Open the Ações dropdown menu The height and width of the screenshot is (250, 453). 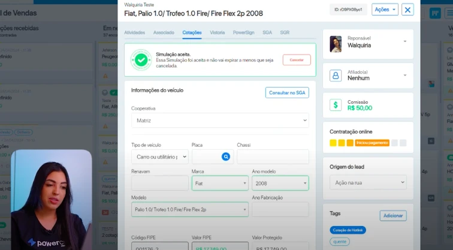pyautogui.click(x=385, y=10)
